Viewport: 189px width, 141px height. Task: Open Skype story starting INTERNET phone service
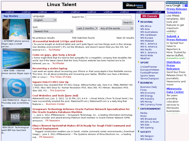tap(15, 44)
